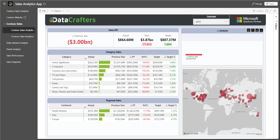The width and height of the screenshot is (280, 140).
Task: Click the largest red bubble over Asia
Action: tap(250, 97)
